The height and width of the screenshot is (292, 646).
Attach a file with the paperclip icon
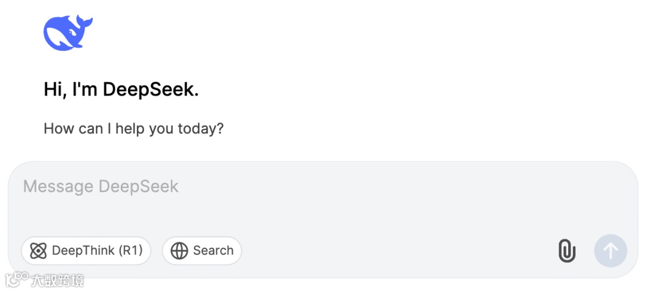click(x=566, y=251)
